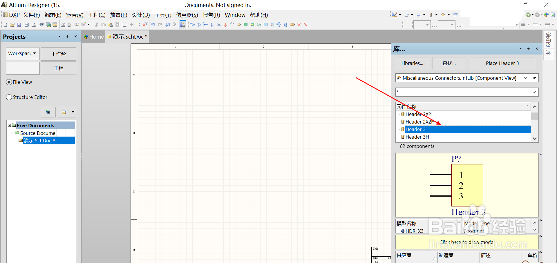
Task: Click the move selection cross icon
Action: click(132, 25)
